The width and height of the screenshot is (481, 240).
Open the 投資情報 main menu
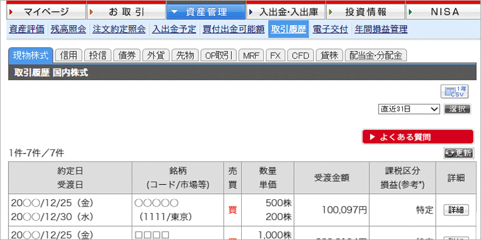point(365,11)
